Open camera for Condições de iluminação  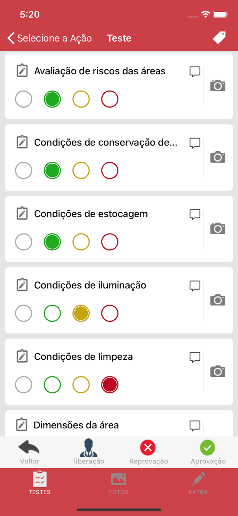[x=218, y=300]
